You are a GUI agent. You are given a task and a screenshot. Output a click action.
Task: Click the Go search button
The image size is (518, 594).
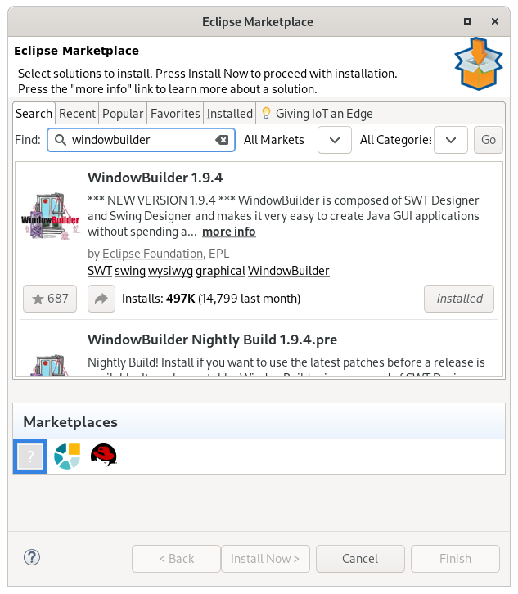[489, 140]
